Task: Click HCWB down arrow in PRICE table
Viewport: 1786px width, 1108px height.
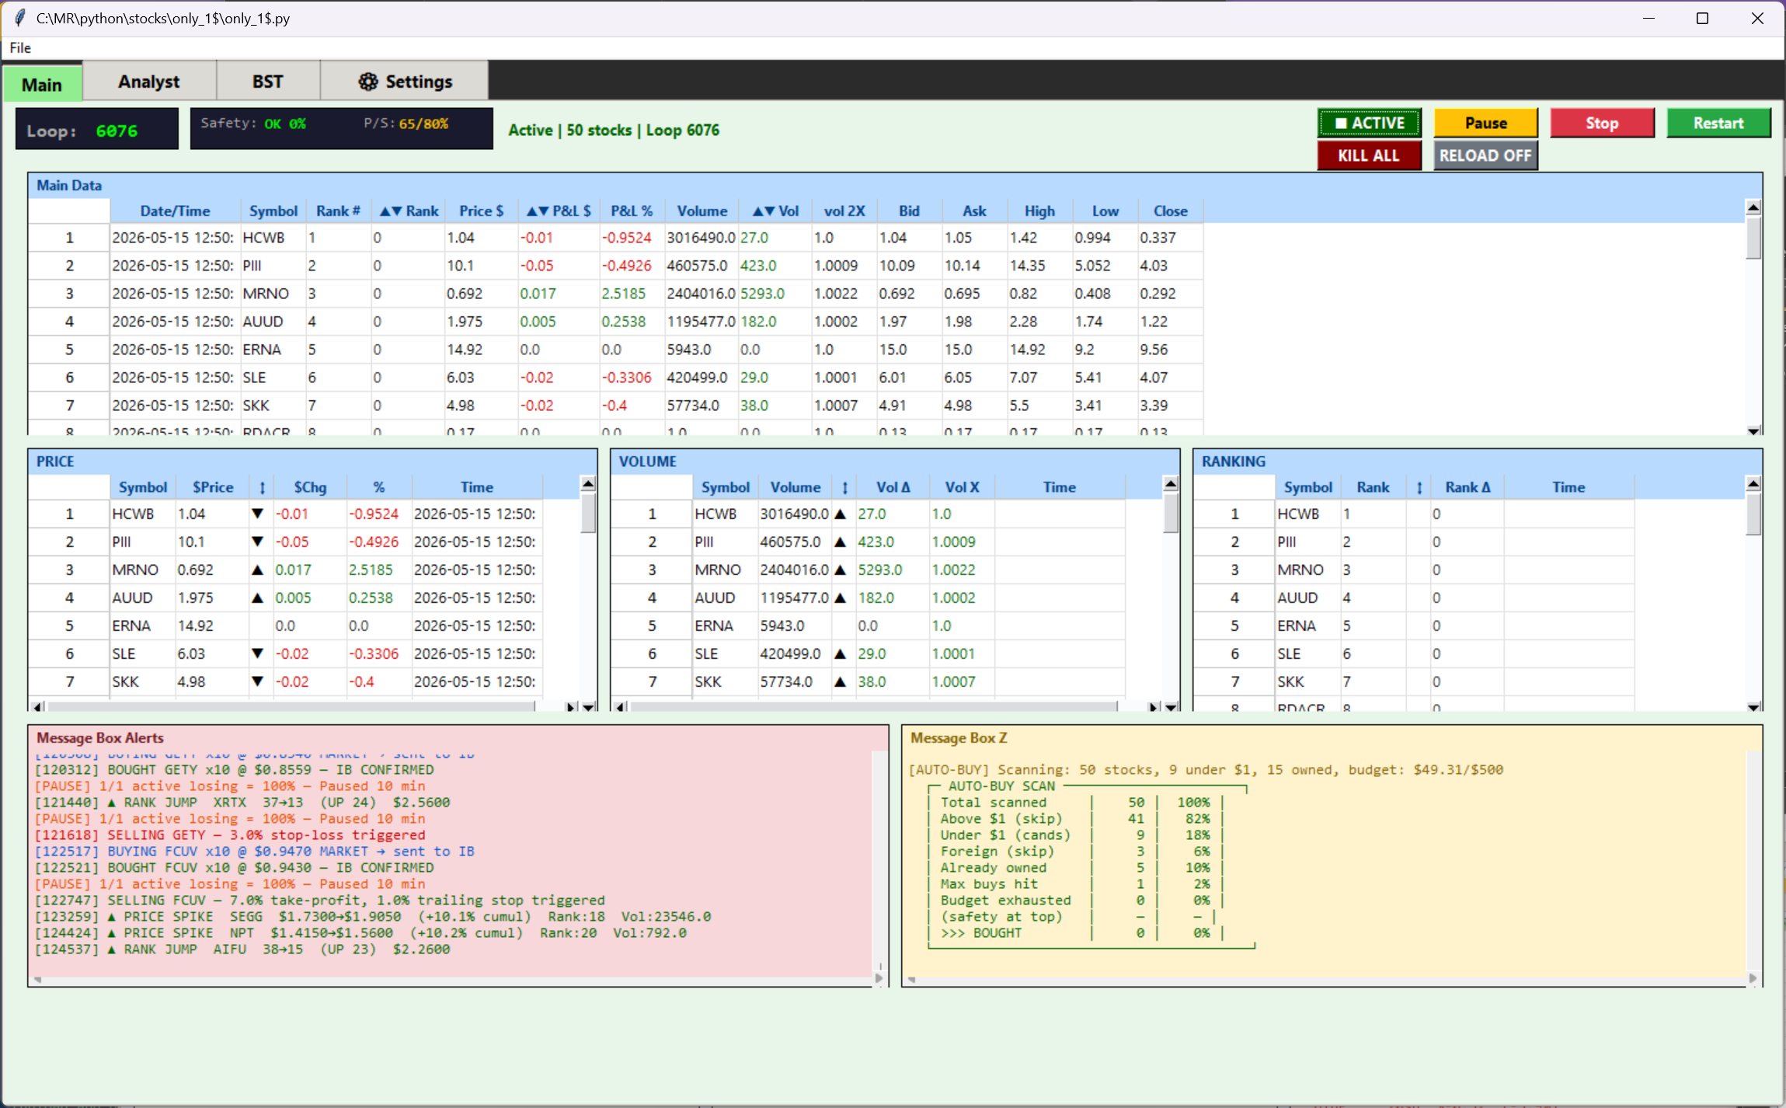Action: click(258, 514)
